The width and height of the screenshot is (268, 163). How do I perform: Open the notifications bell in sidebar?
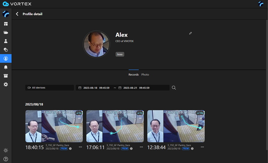(6, 67)
